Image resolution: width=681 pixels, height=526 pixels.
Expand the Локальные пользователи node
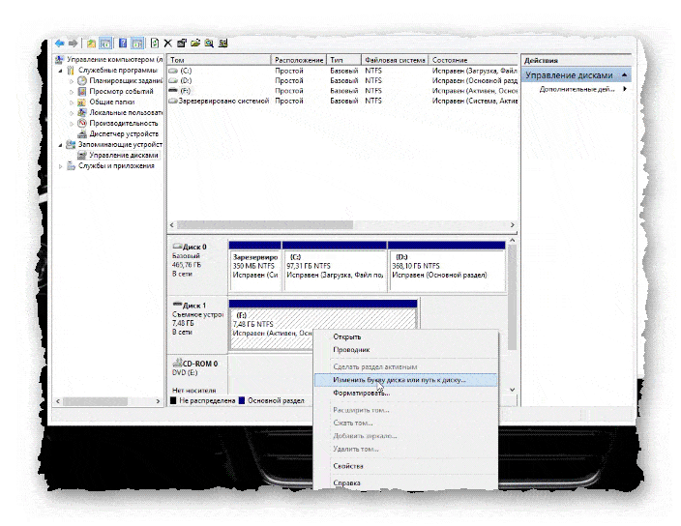coord(72,113)
